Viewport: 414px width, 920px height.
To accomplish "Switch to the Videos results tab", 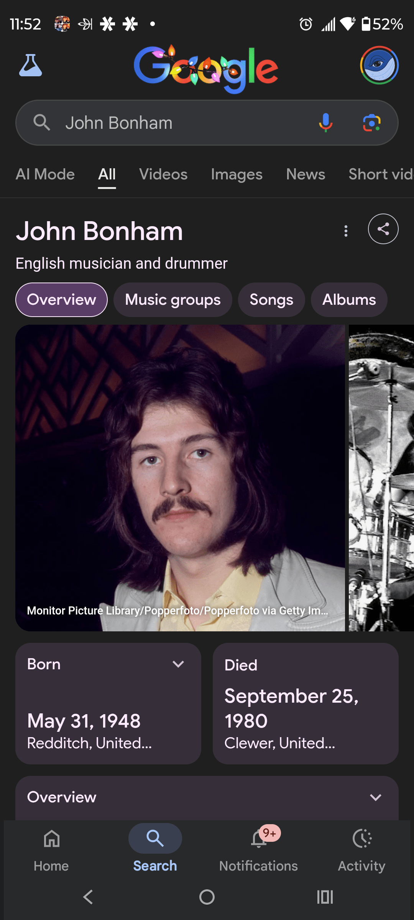I will [x=163, y=174].
